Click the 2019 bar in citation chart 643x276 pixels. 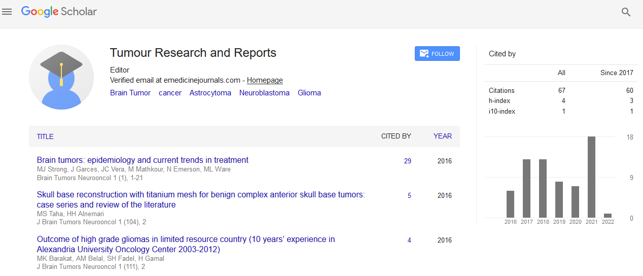point(559,199)
